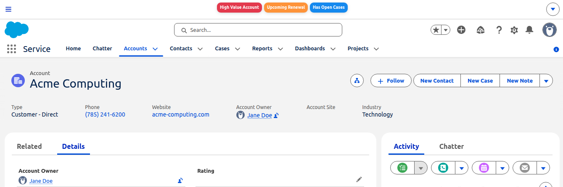563x187 pixels.
Task: Expand the Email dropdown arrow
Action: point(543,168)
